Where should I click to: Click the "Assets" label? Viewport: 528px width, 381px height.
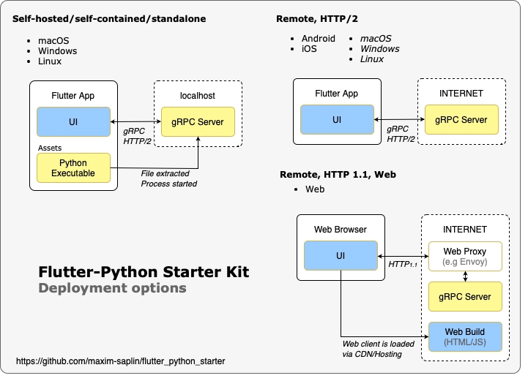pyautogui.click(x=50, y=148)
